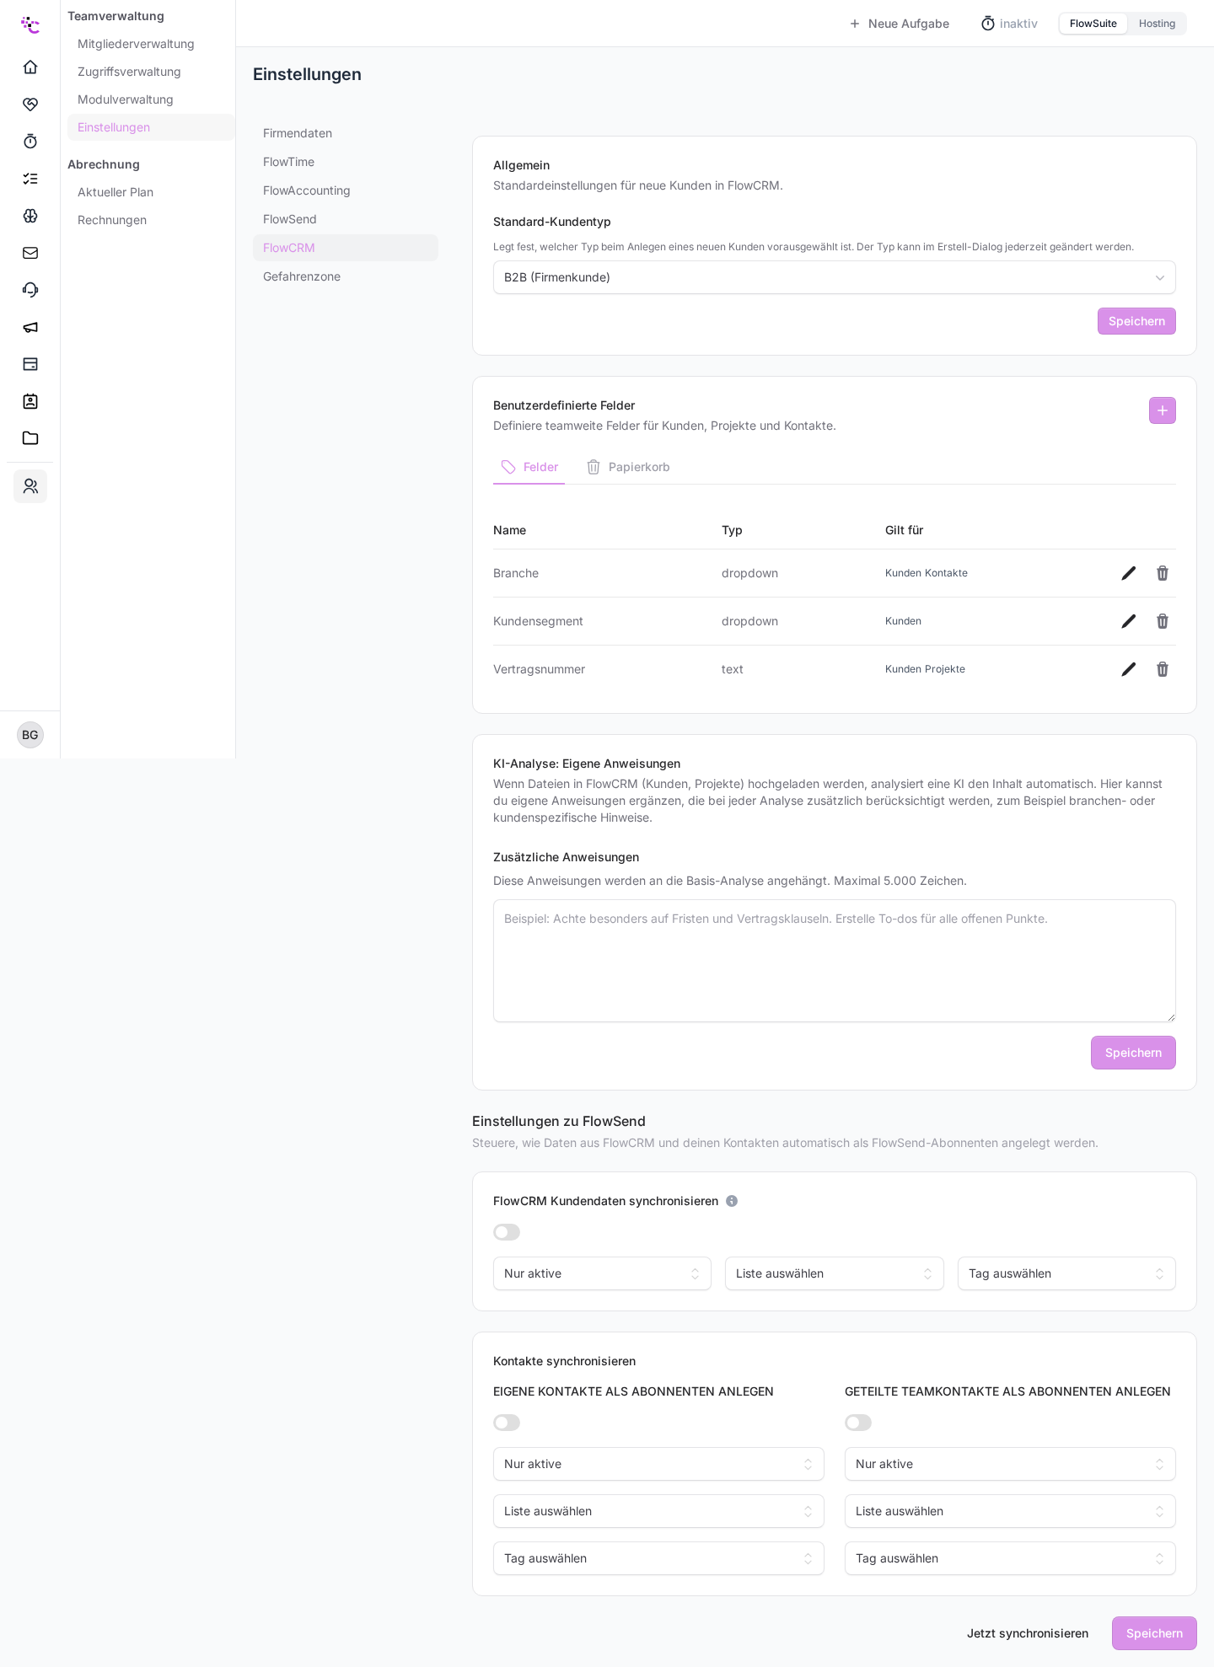The height and width of the screenshot is (1667, 1214).
Task: Click Jetzt synchronisieren
Action: pos(1028,1633)
